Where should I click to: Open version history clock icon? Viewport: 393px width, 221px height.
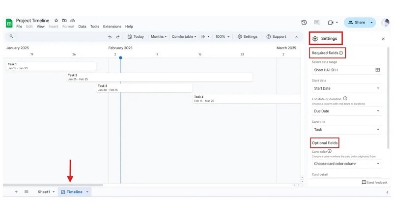tap(304, 23)
